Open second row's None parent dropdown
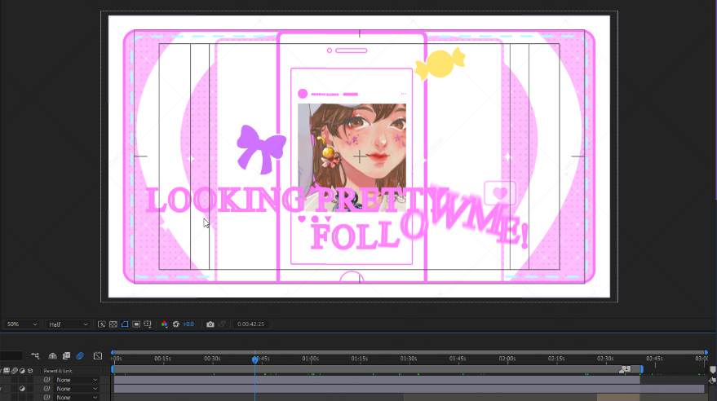 77,389
